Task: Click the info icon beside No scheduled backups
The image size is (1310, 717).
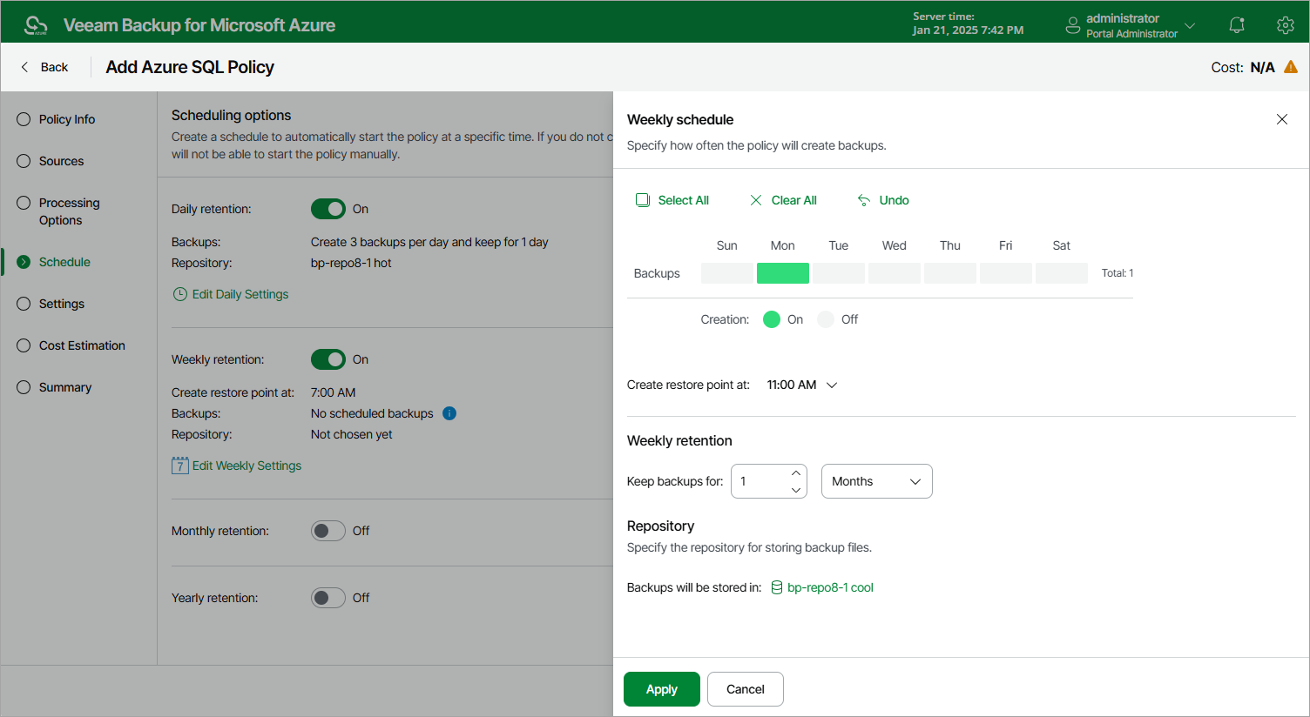Action: pos(449,413)
